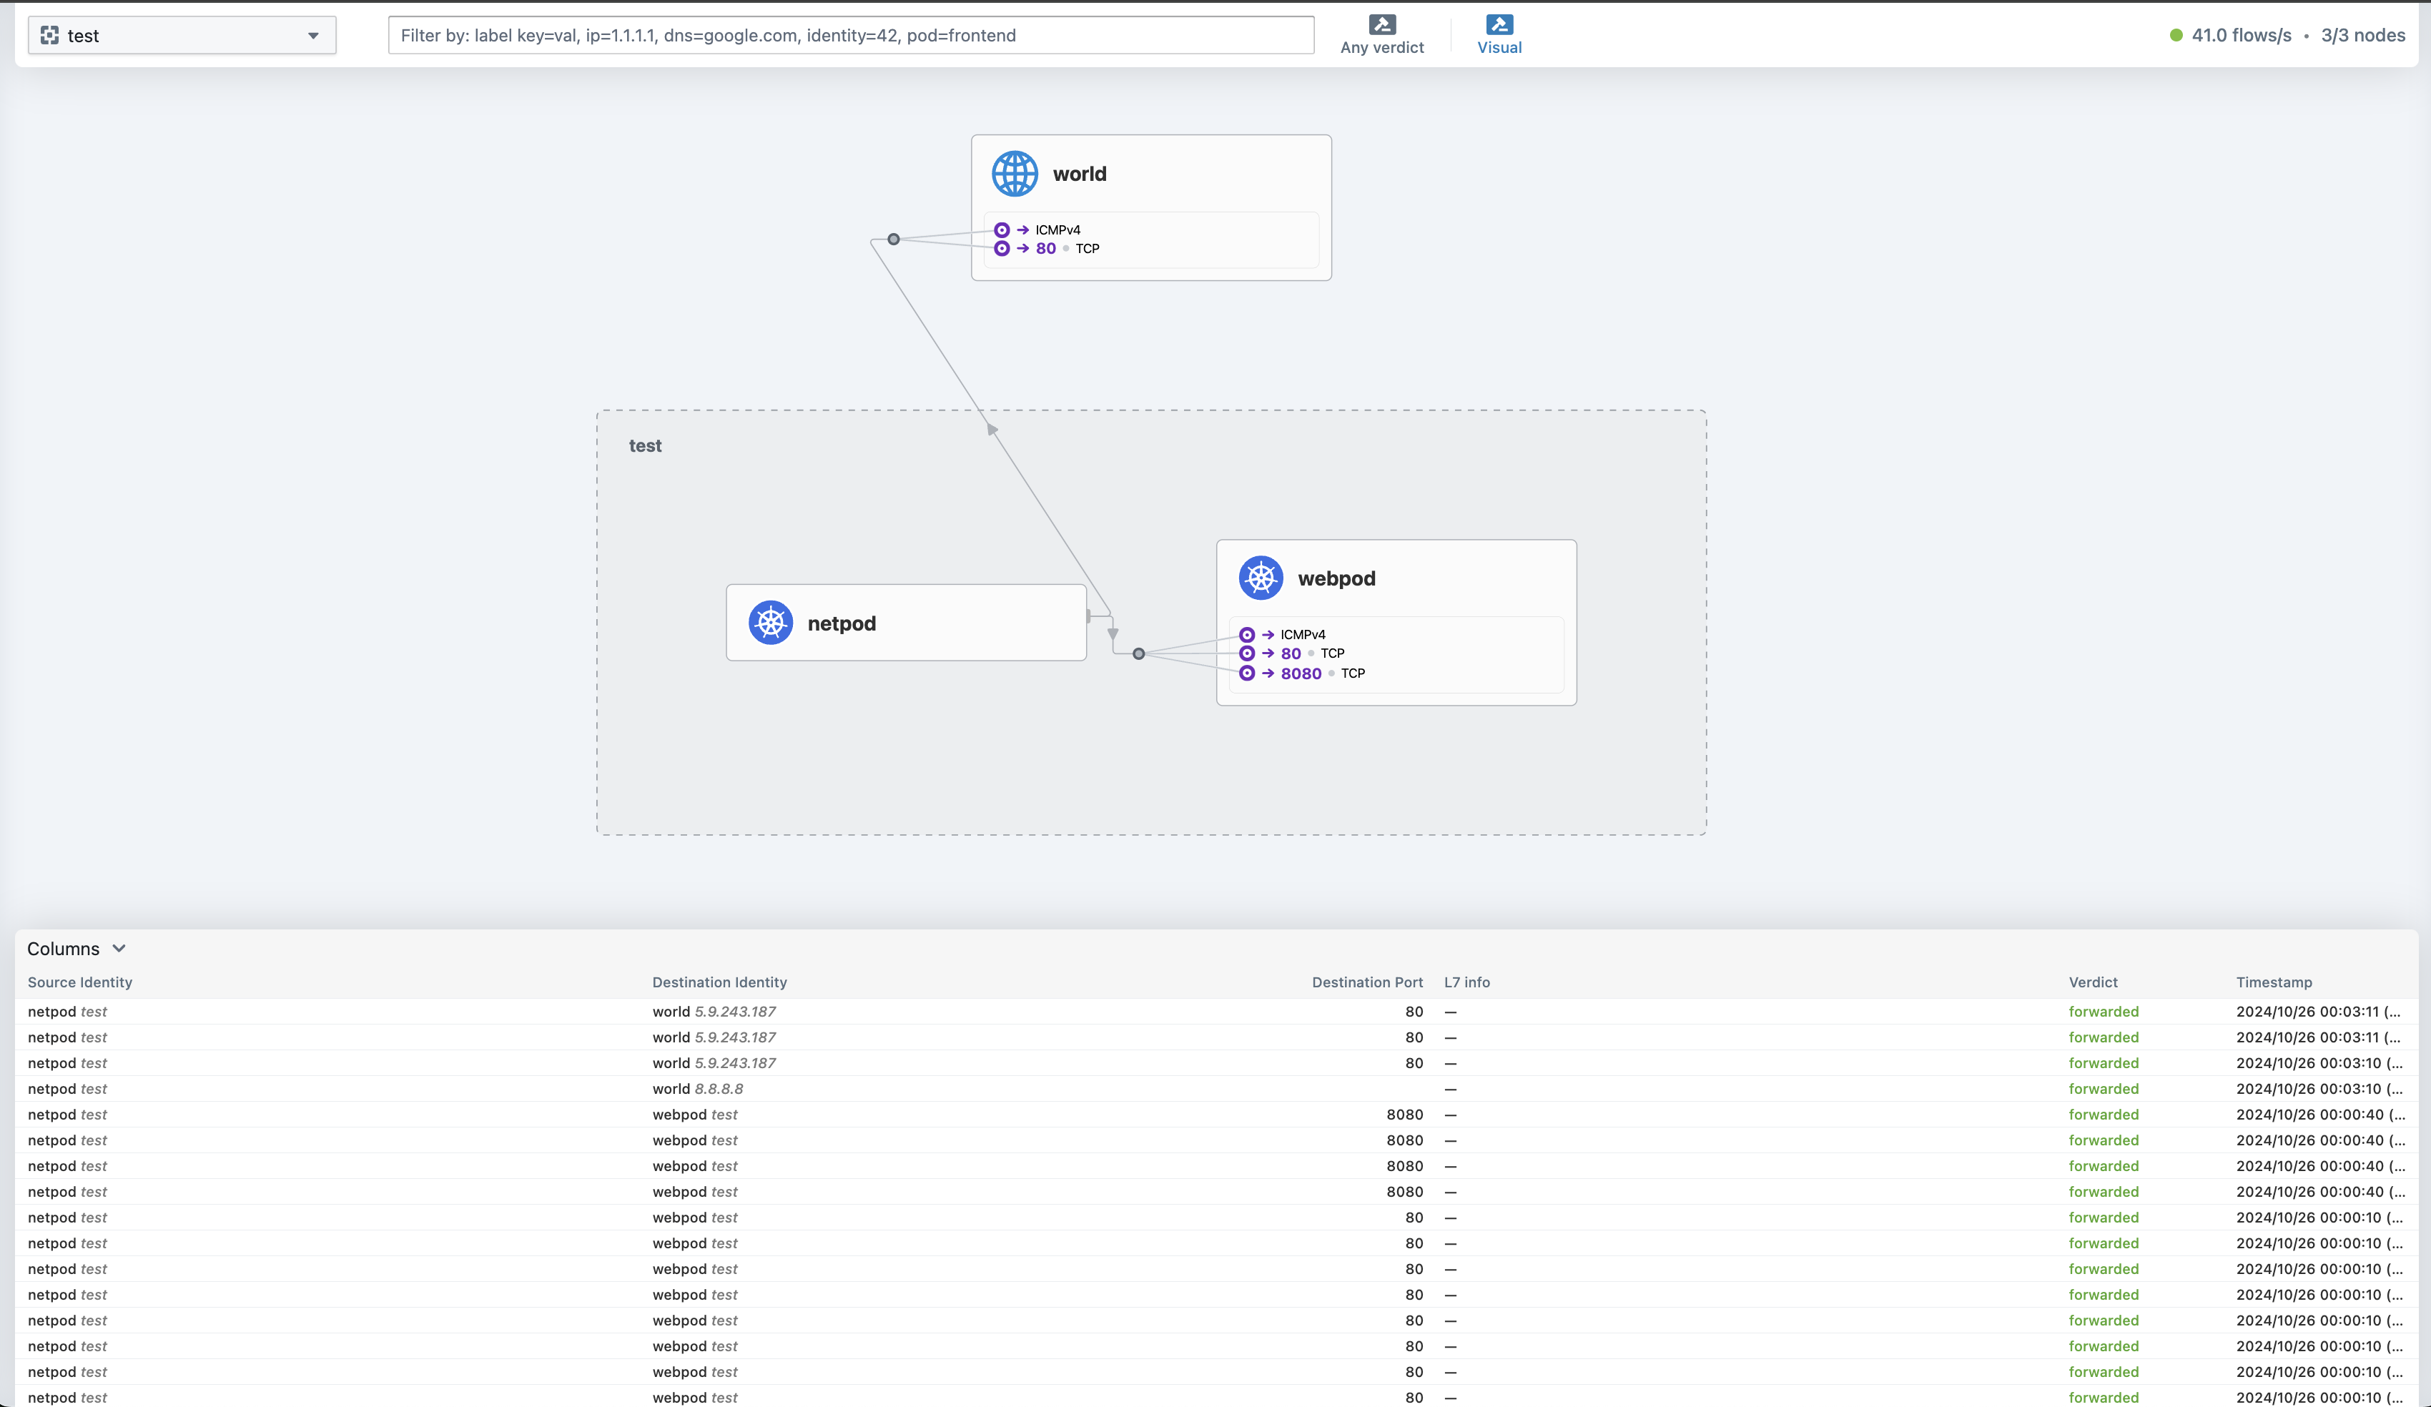This screenshot has width=2431, height=1407.
Task: Click the webpod 8080 TCP port icon
Action: coord(1246,673)
